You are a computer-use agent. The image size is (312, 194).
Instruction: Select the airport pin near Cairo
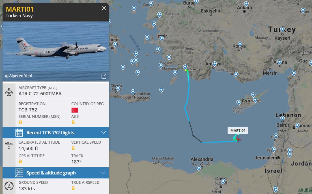223,182
